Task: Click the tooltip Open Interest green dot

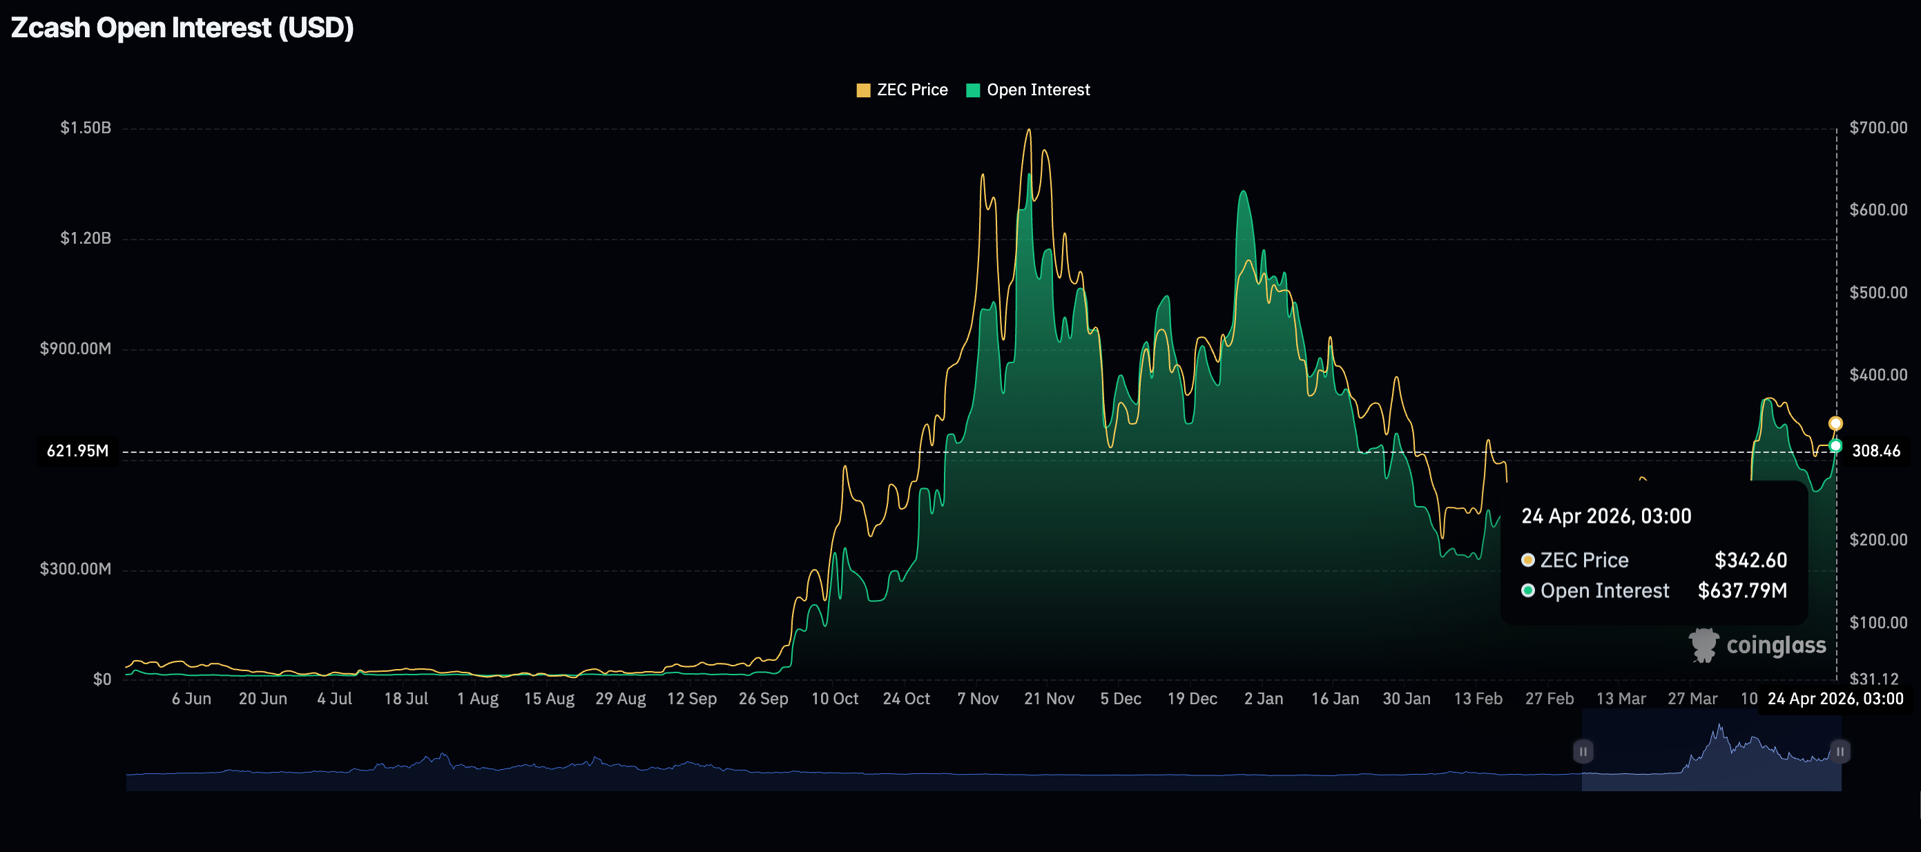Action: coord(1528,590)
